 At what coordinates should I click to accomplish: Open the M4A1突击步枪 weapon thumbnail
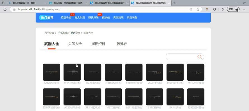coord(72,72)
